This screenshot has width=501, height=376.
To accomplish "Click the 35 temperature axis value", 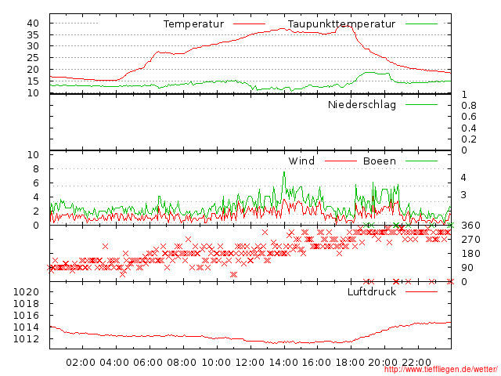I will coord(33,34).
